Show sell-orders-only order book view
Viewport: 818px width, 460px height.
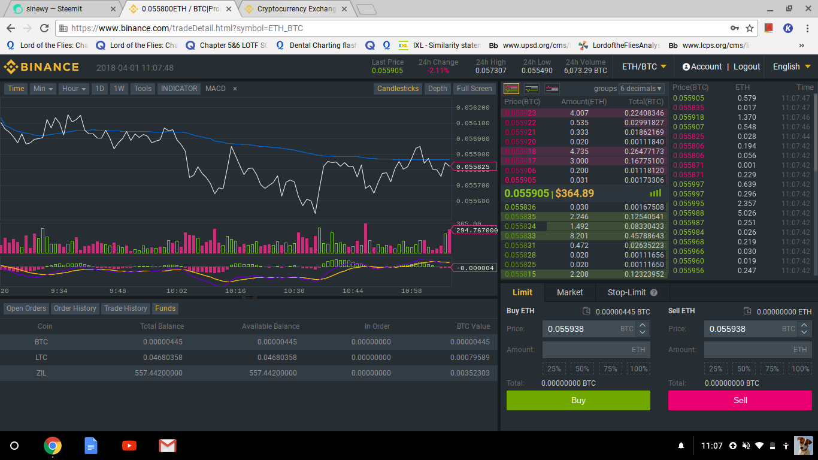[552, 89]
